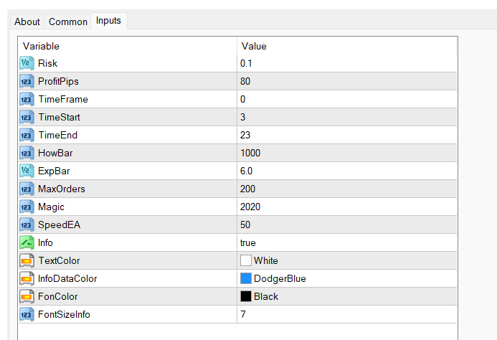
Task: Select the integer icon next to ProfitPips
Action: [27, 81]
